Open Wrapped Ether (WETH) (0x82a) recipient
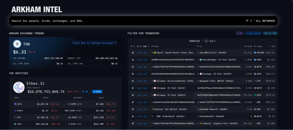Screen dimensions: 293x130 click(x=217, y=81)
